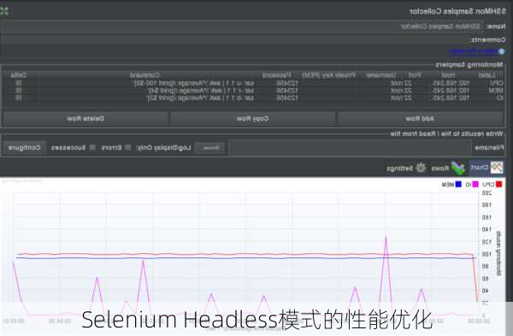
Task: Click the host IP cell of the IO row
Action: point(451,98)
